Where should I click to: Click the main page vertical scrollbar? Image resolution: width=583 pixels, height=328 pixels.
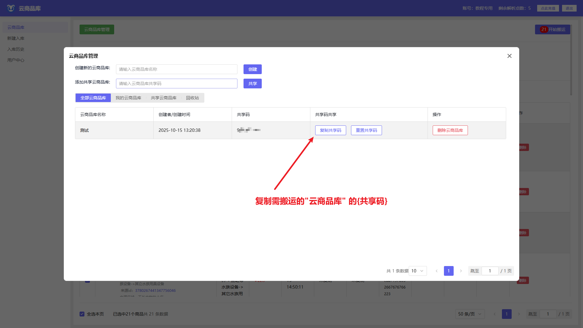point(571,61)
